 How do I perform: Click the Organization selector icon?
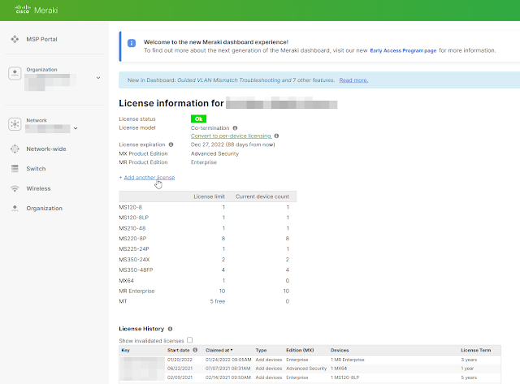tap(15, 73)
